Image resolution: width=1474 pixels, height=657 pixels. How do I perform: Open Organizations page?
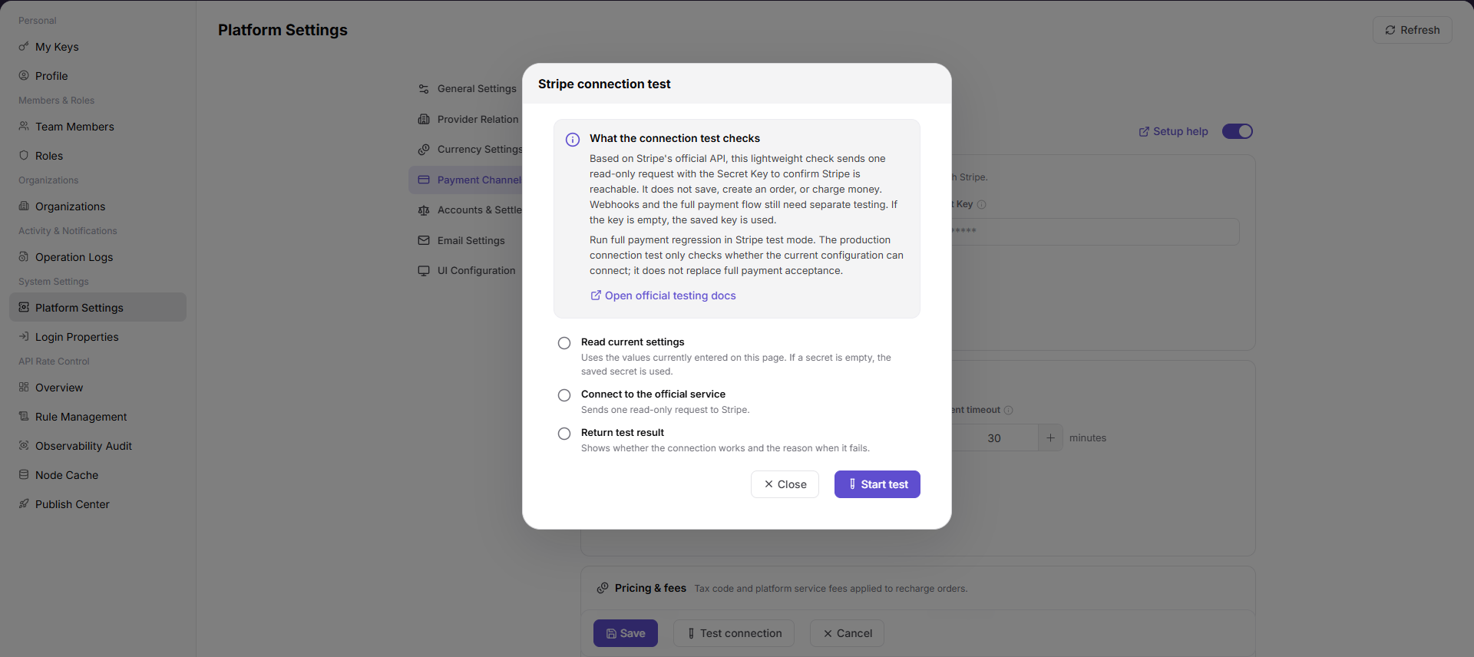click(97, 206)
